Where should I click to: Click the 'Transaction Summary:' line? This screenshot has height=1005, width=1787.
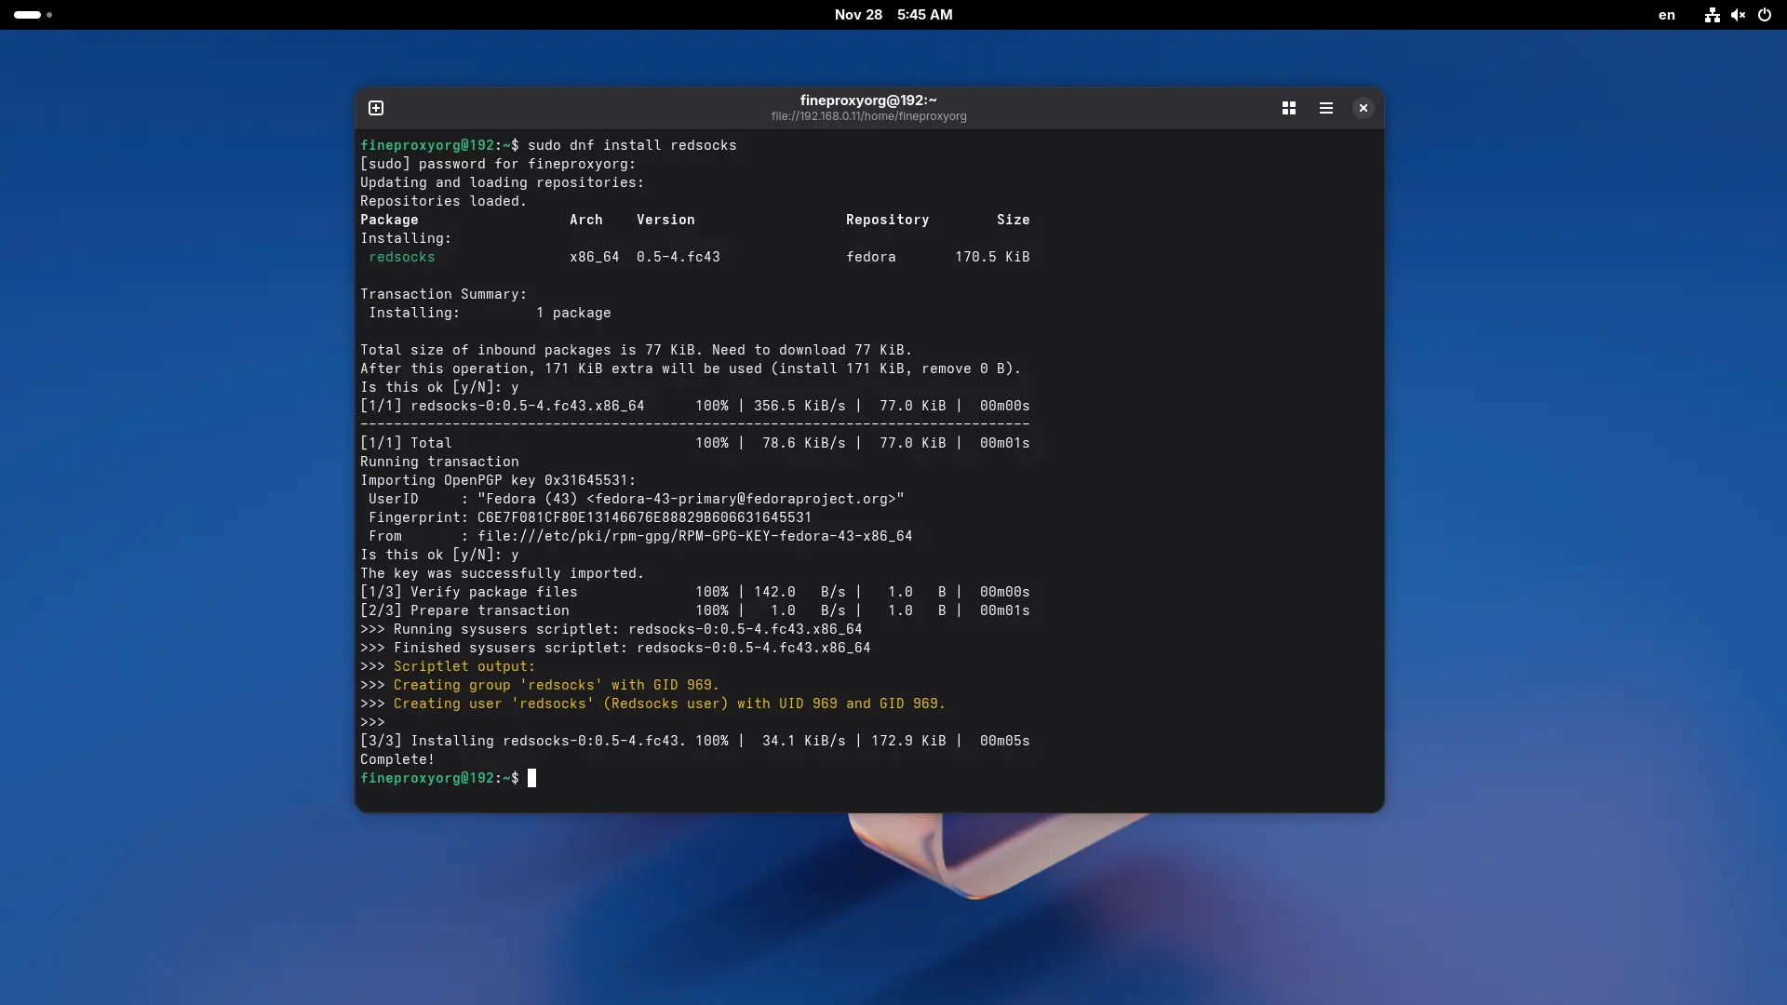click(x=444, y=294)
